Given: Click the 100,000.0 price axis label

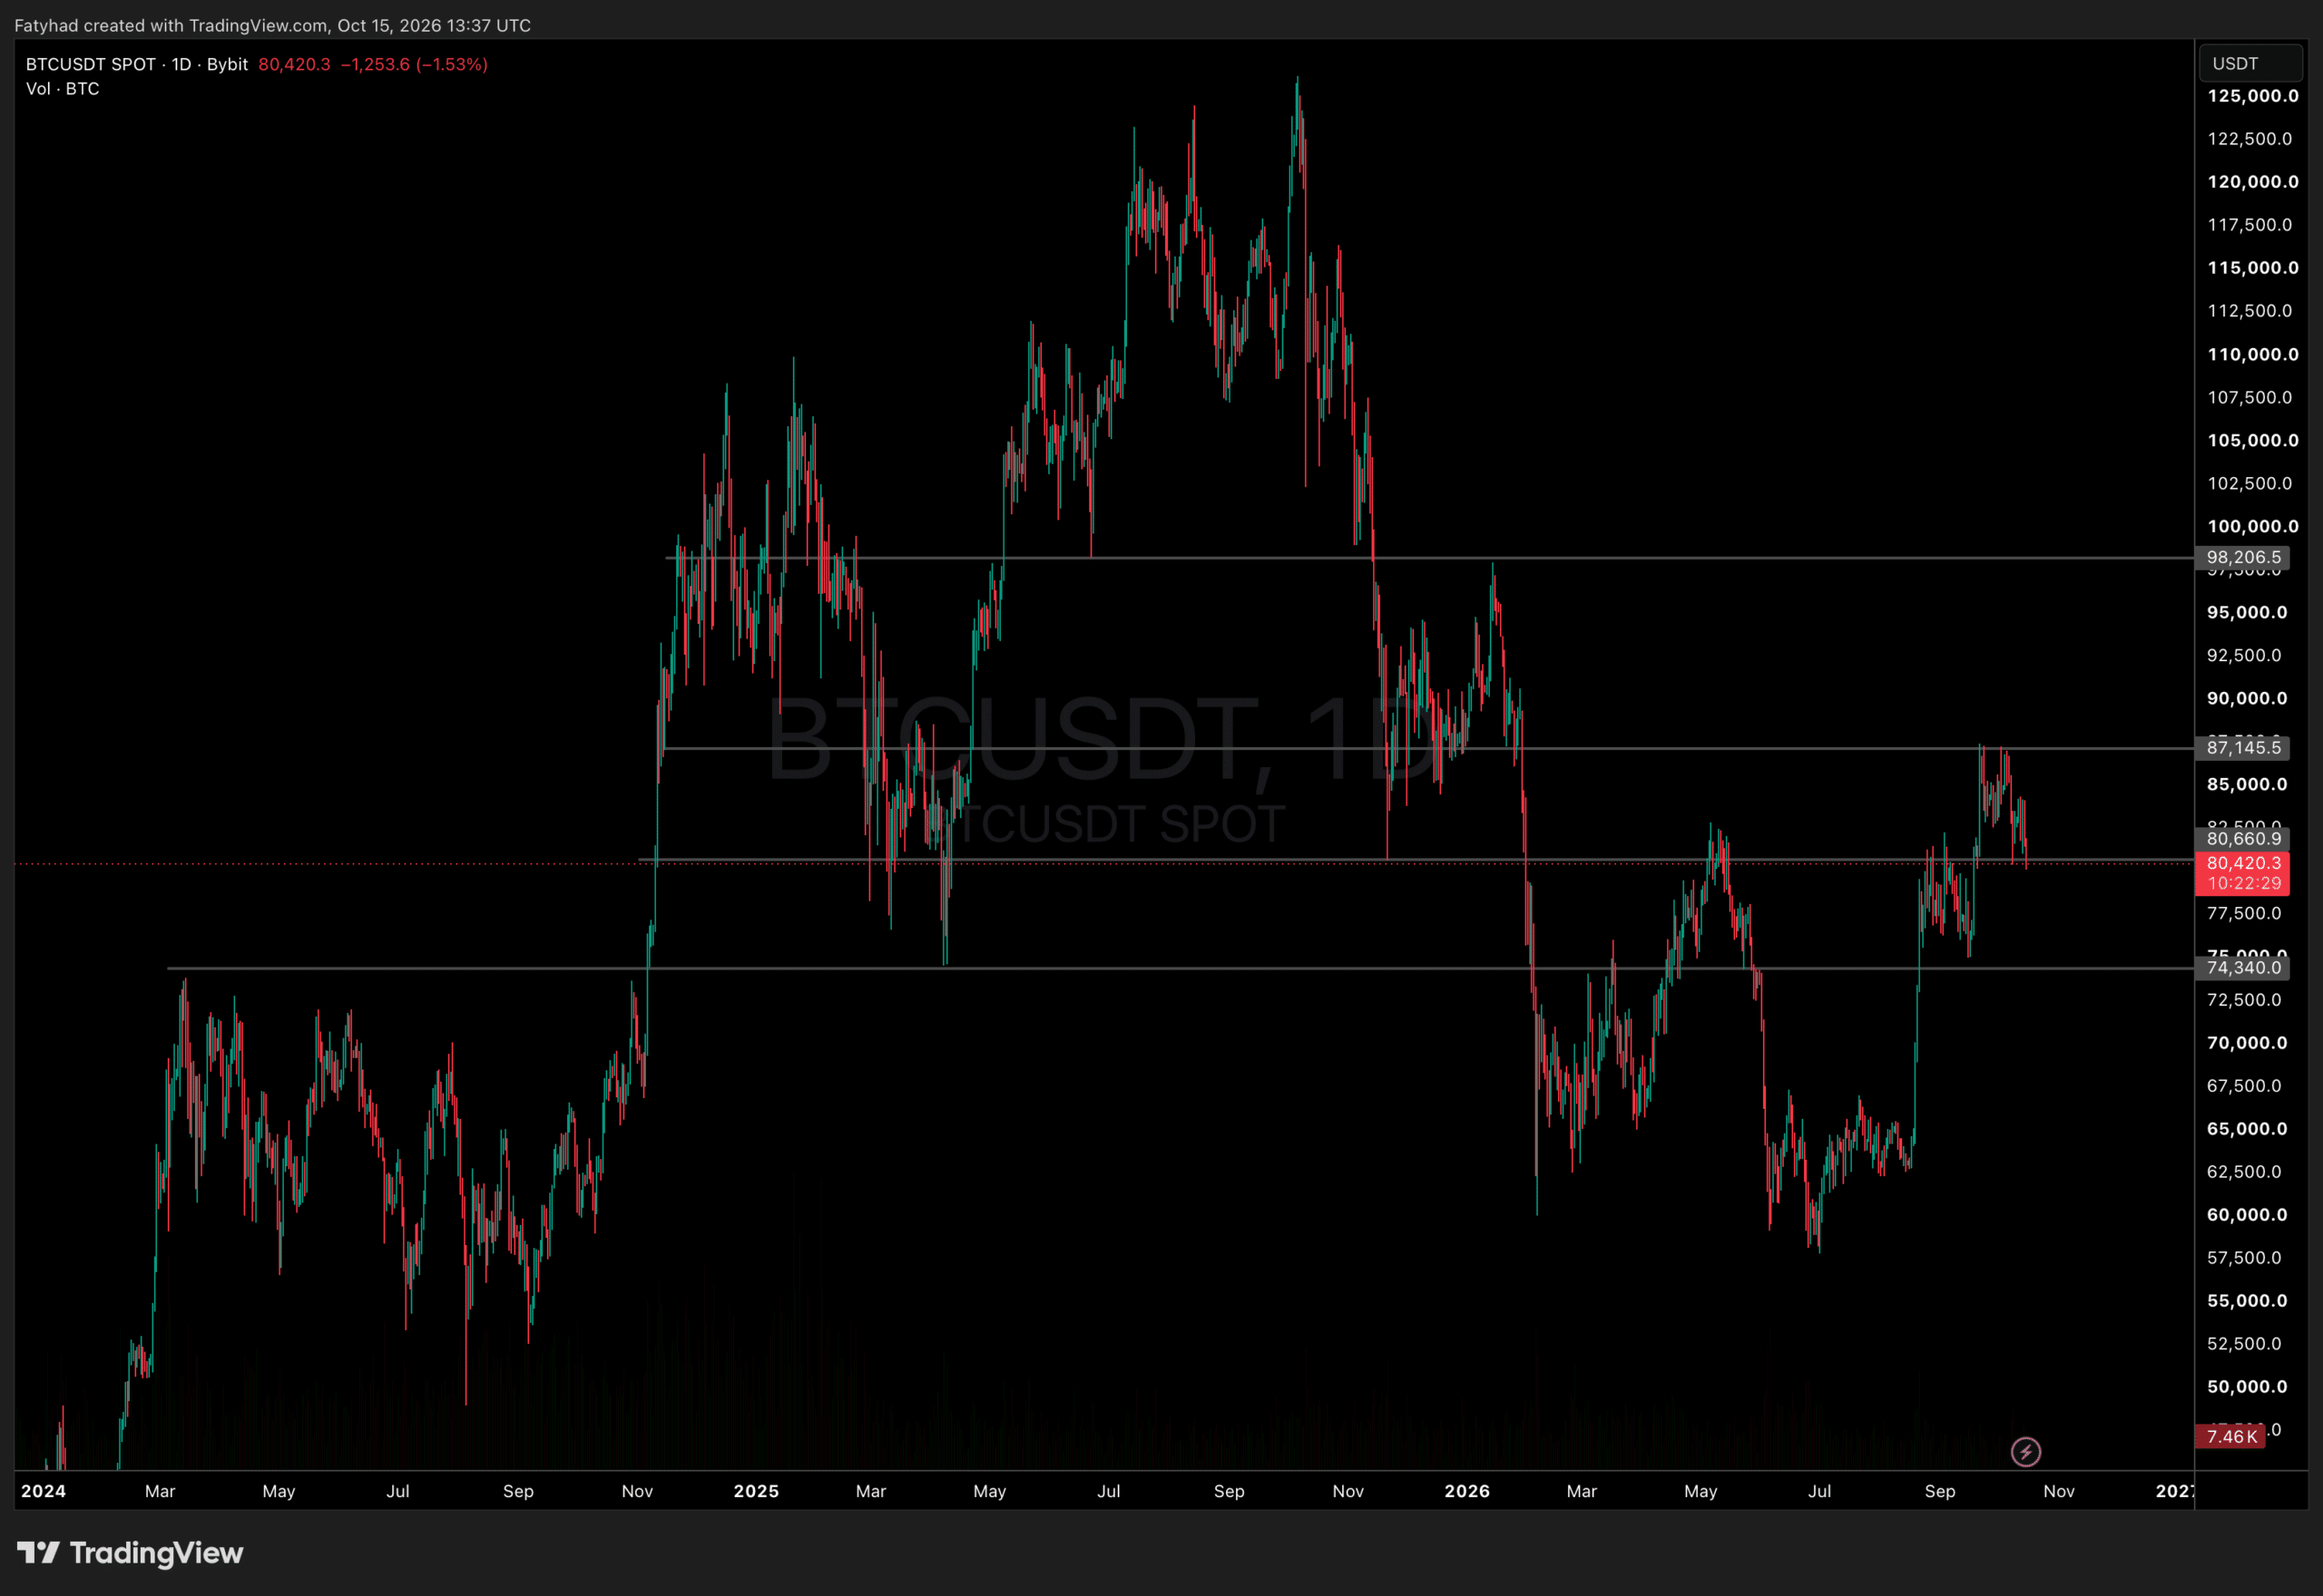Looking at the screenshot, I should tap(2253, 526).
